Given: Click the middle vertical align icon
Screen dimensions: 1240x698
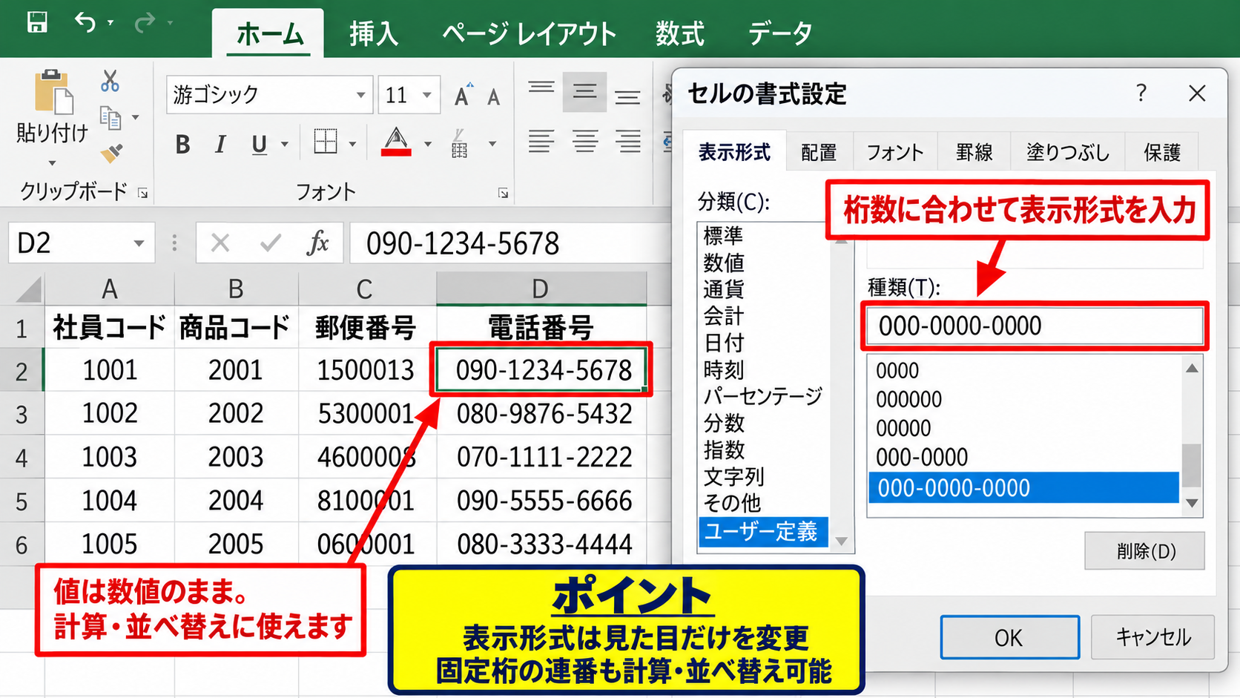Looking at the screenshot, I should tap(584, 92).
